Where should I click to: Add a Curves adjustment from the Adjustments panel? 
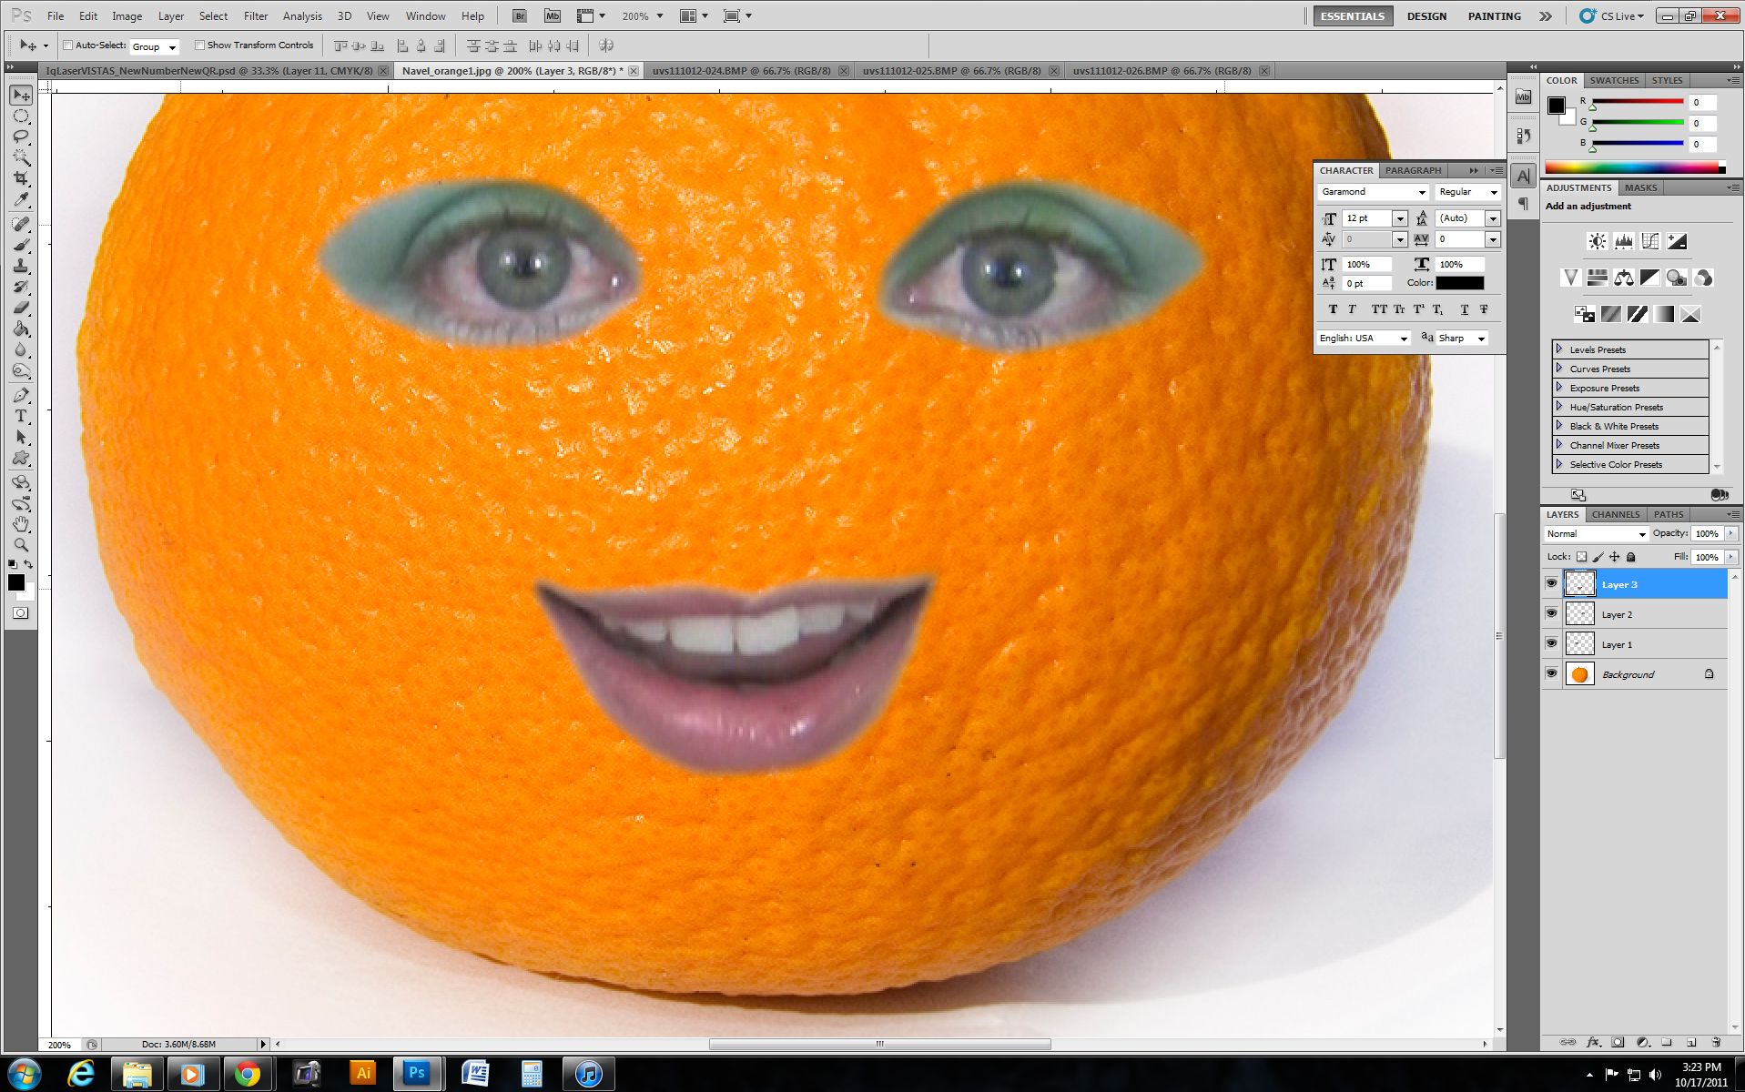(x=1650, y=241)
